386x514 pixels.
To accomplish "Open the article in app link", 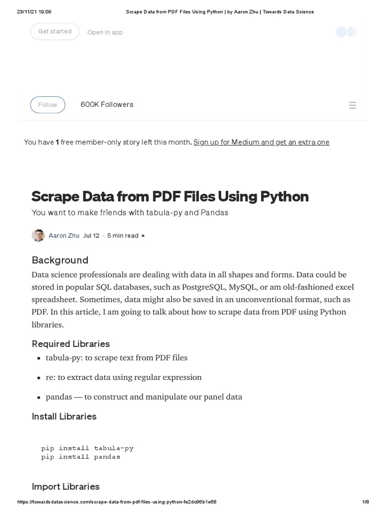I will click(x=105, y=32).
